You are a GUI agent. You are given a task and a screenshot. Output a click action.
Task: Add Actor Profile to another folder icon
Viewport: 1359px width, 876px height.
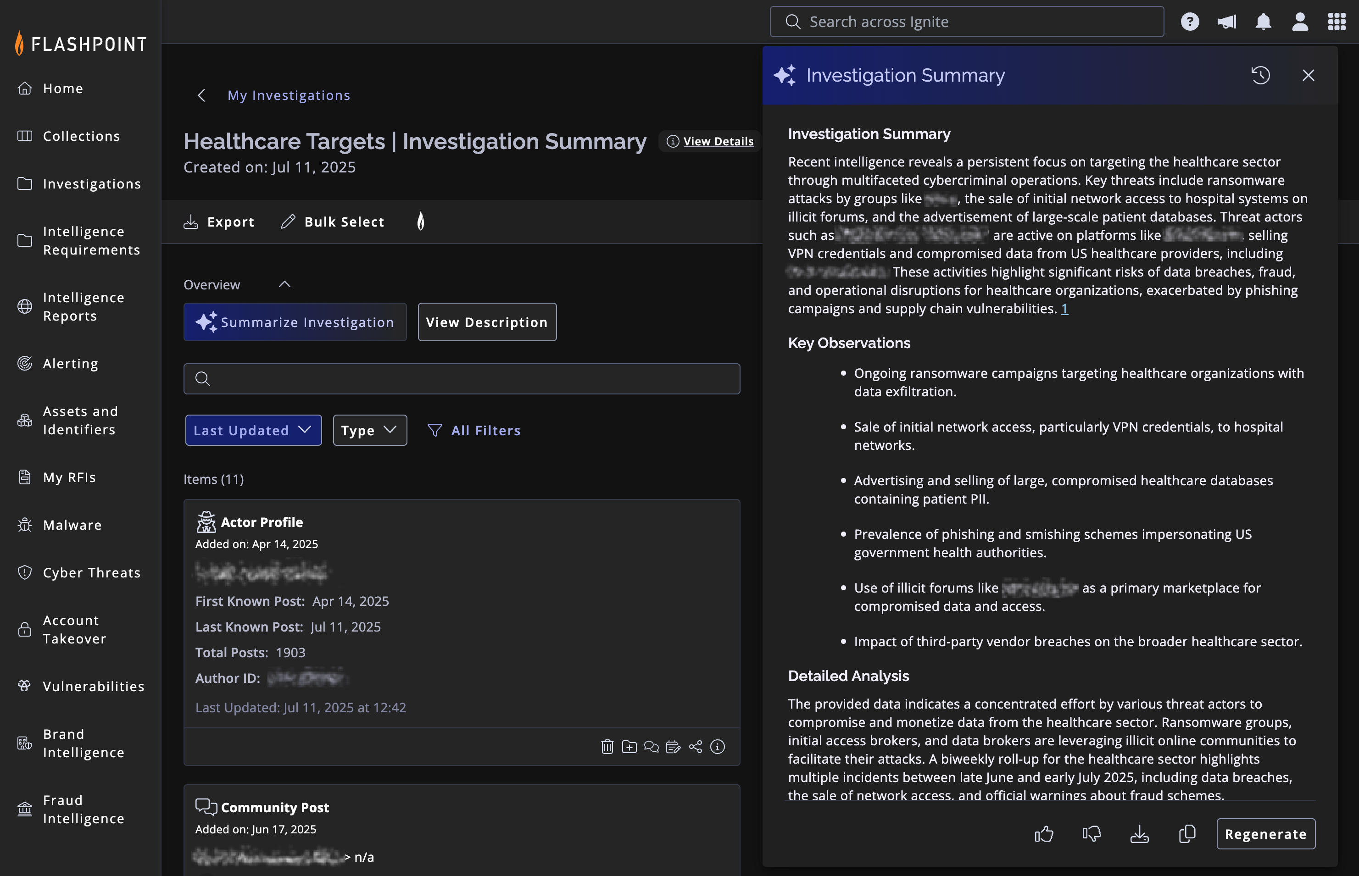tap(629, 746)
